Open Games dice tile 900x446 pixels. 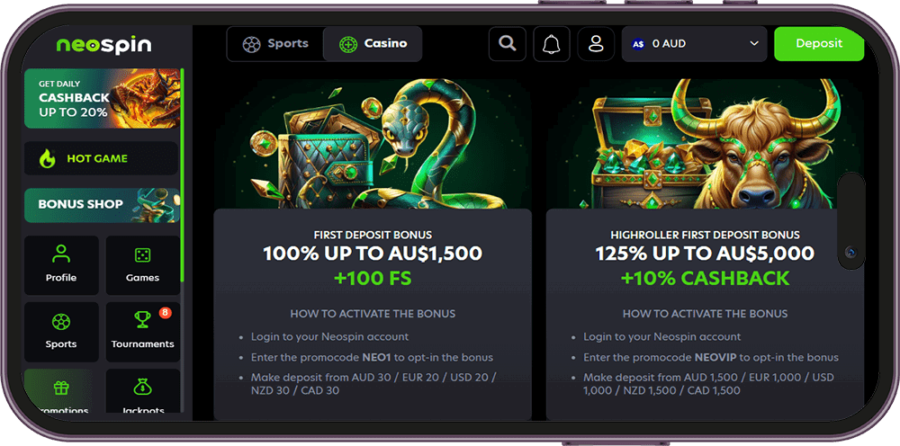click(x=143, y=265)
